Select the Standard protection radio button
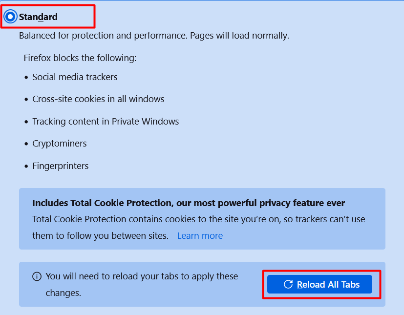The image size is (404, 315). pos(10,17)
